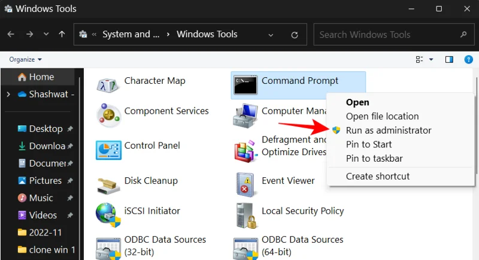Screen dimensions: 479x260
Task: Open the Event Viewer icon
Action: (x=245, y=183)
